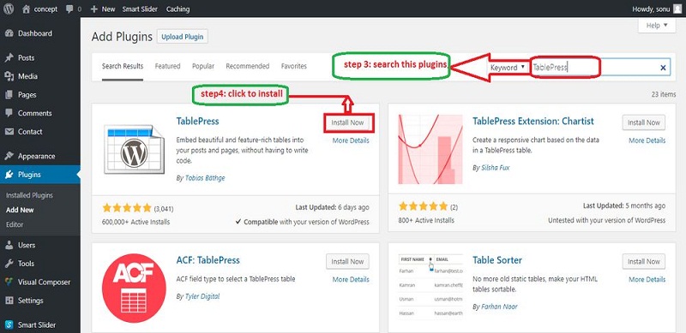The height and width of the screenshot is (333, 686).
Task: Open the Users sidebar icon
Action: pyautogui.click(x=9, y=245)
